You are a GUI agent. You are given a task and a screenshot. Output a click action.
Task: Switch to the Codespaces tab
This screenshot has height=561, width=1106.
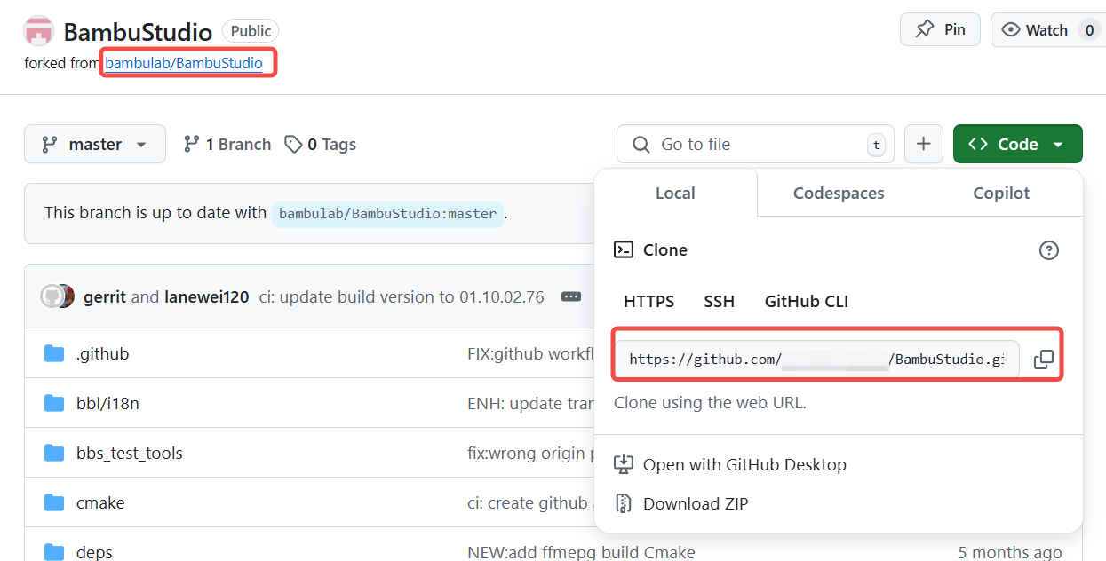point(839,193)
